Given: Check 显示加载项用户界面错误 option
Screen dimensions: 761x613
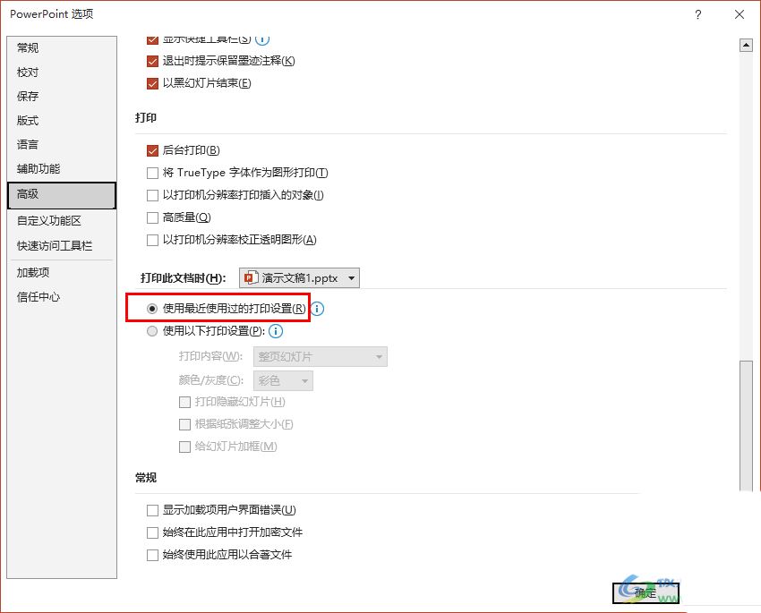Looking at the screenshot, I should (x=152, y=510).
